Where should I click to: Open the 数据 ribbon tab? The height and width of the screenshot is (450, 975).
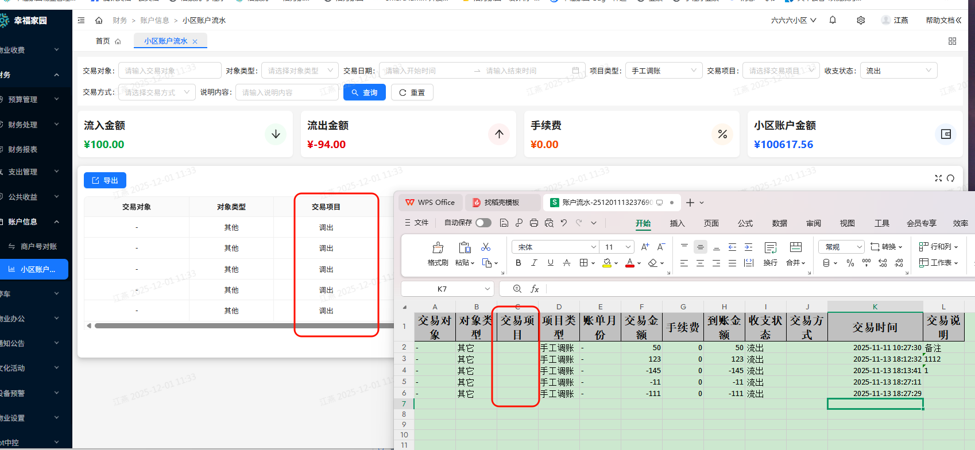point(780,223)
